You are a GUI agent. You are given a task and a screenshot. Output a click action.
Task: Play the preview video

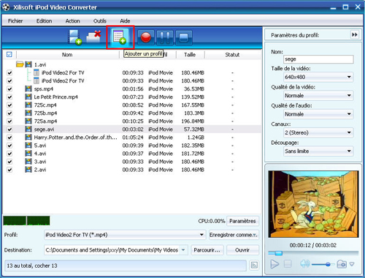[274, 264]
